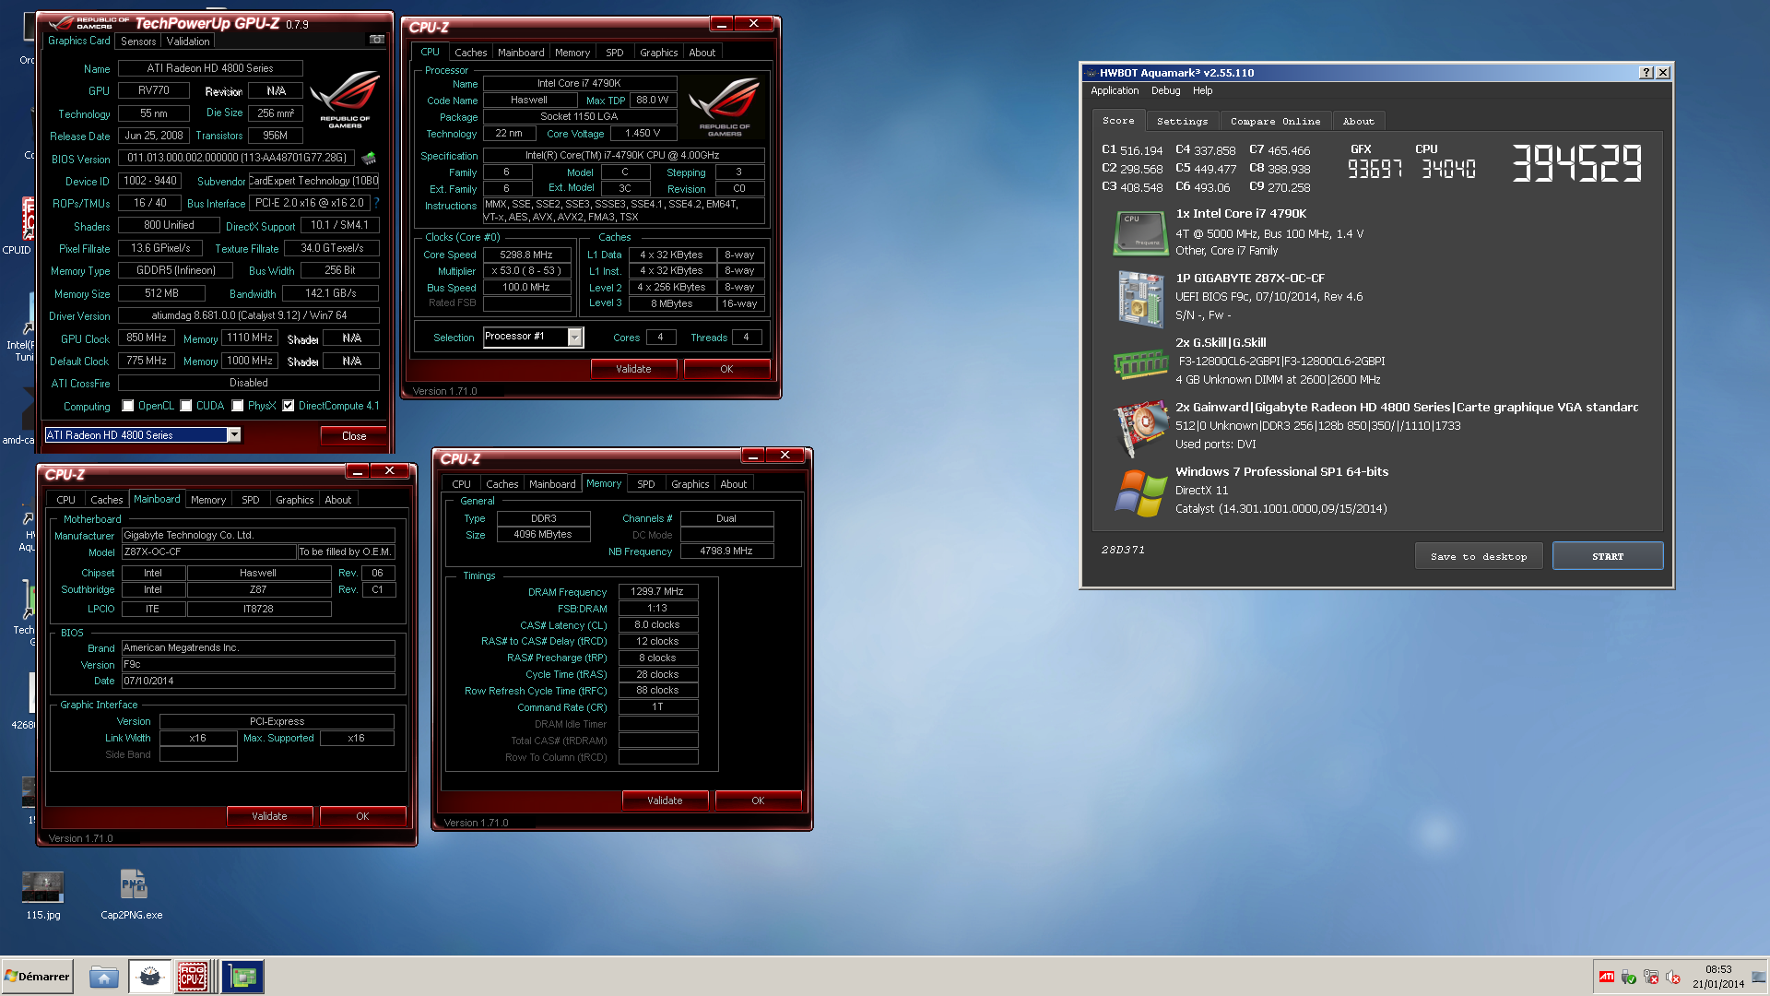Viewport: 1770px width, 996px height.
Task: Click the START button in Aquamark
Action: pyautogui.click(x=1607, y=556)
